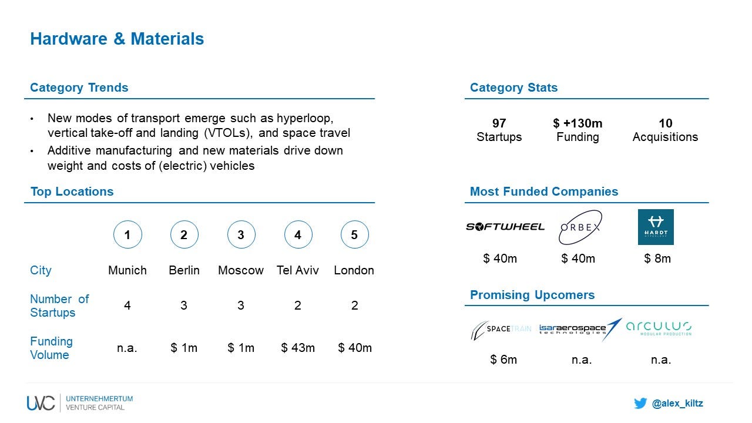Select the Hardware & Materials title

point(117,39)
